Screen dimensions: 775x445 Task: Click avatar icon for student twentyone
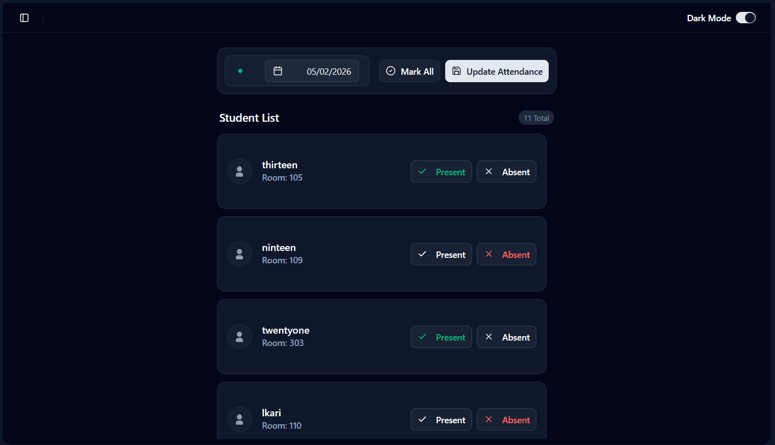click(240, 337)
